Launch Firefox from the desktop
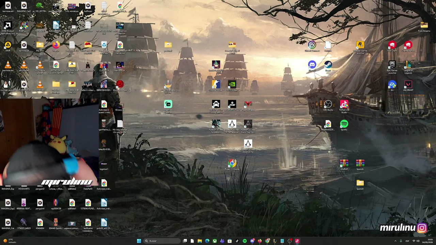 pos(56,46)
